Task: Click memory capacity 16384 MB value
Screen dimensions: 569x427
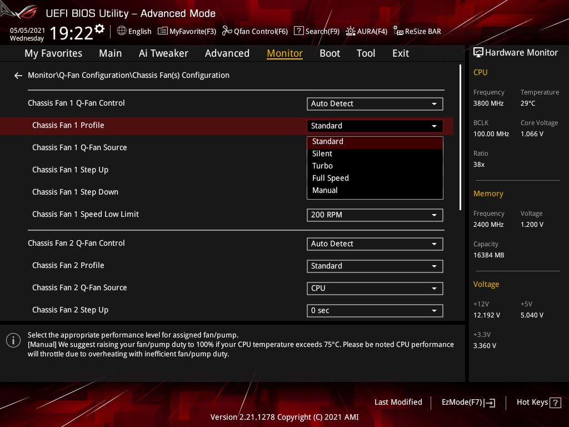Action: 489,255
